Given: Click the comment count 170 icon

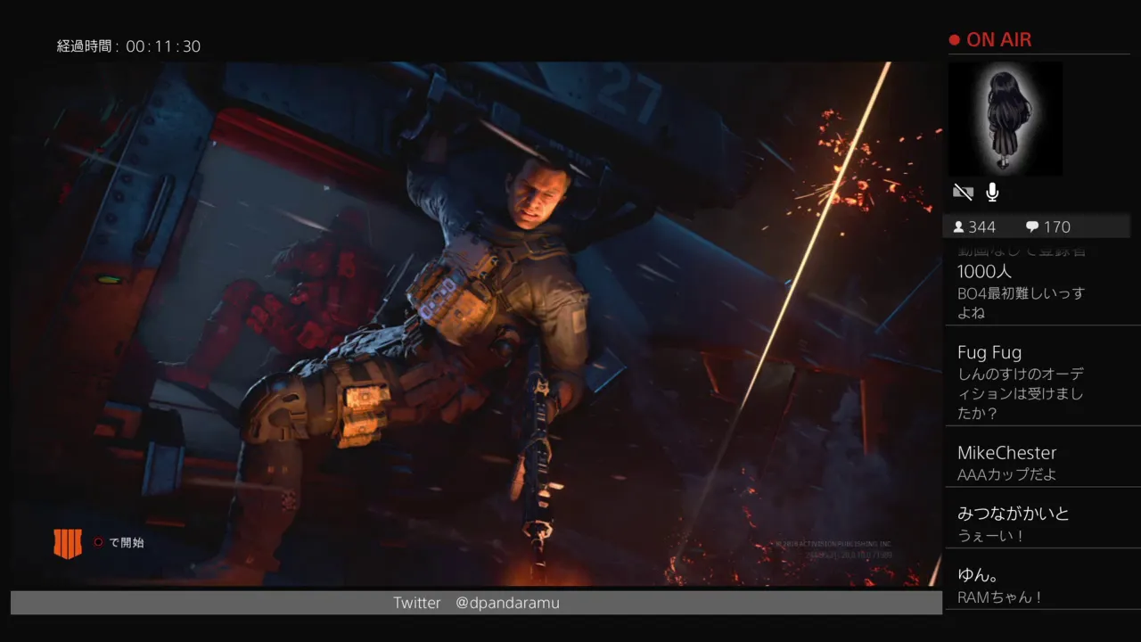Looking at the screenshot, I should [1032, 227].
